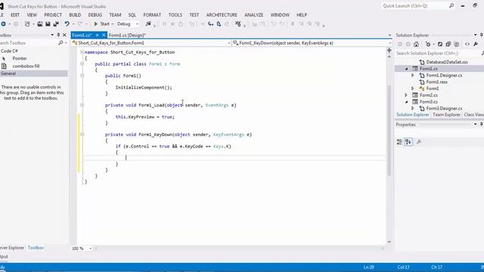Switch to the Form1.cs [Design] tab
Image resolution: width=484 pixels, height=272 pixels.
pyautogui.click(x=127, y=36)
